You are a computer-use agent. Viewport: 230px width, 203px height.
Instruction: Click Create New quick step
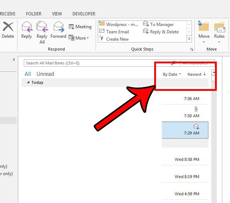(117, 39)
